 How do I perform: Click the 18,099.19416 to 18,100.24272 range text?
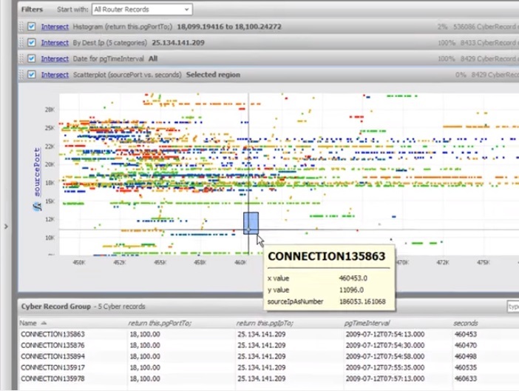[229, 27]
